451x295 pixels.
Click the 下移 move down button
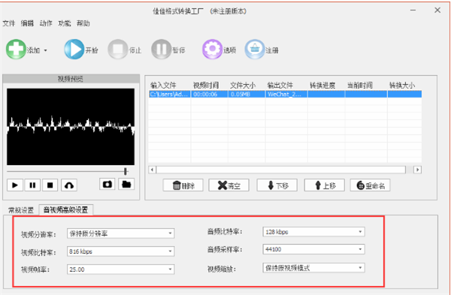click(x=277, y=185)
